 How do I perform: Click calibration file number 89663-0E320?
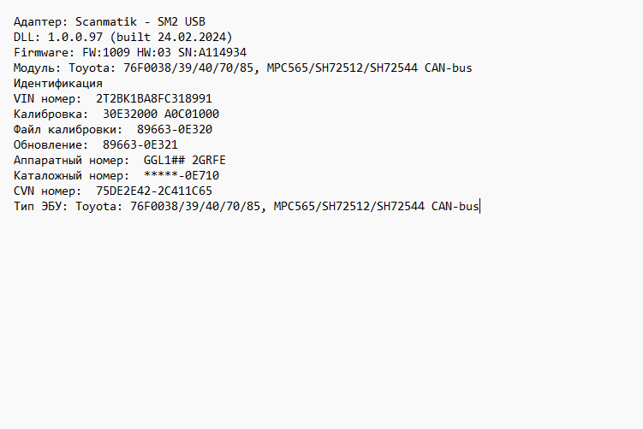(x=174, y=130)
